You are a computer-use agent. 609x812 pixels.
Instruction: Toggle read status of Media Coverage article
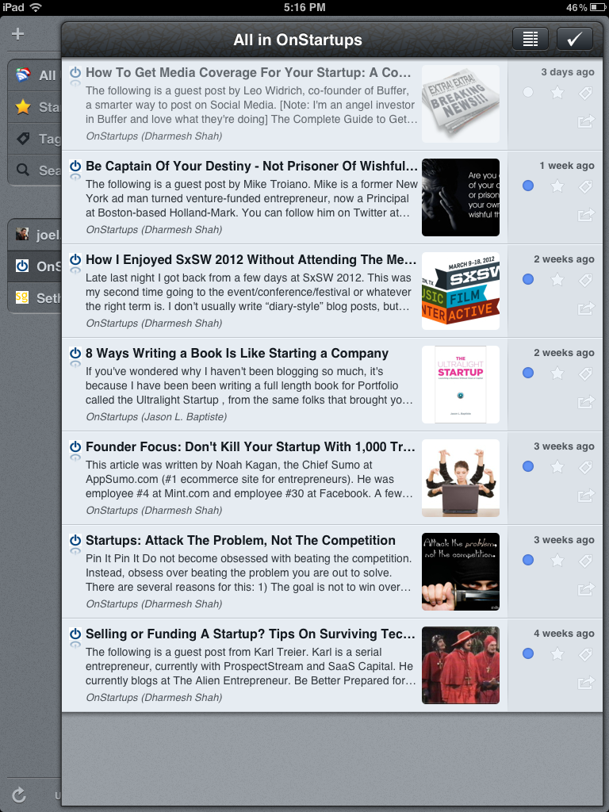pyautogui.click(x=527, y=92)
